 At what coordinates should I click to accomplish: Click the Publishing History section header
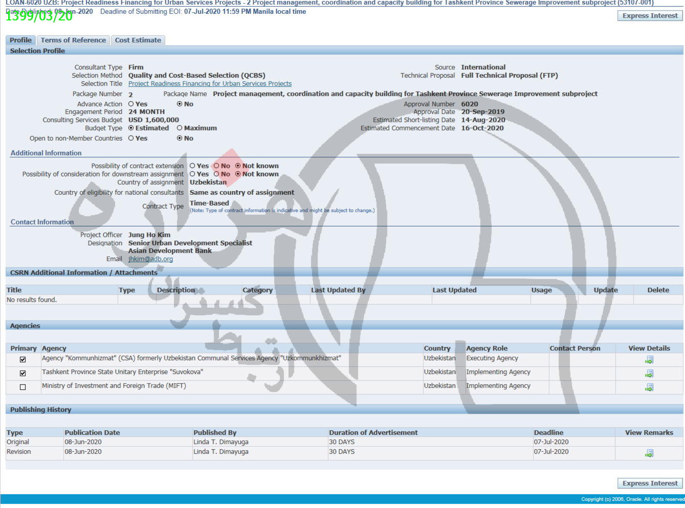[344, 409]
